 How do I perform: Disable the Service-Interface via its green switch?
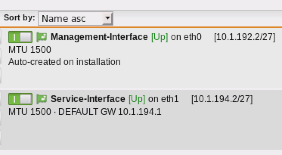20,99
